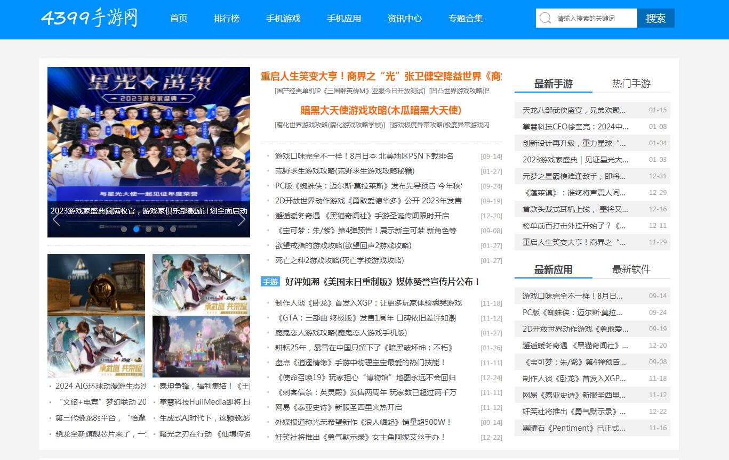Select the active second carousel dot
This screenshot has height=460, width=729.
click(x=136, y=229)
